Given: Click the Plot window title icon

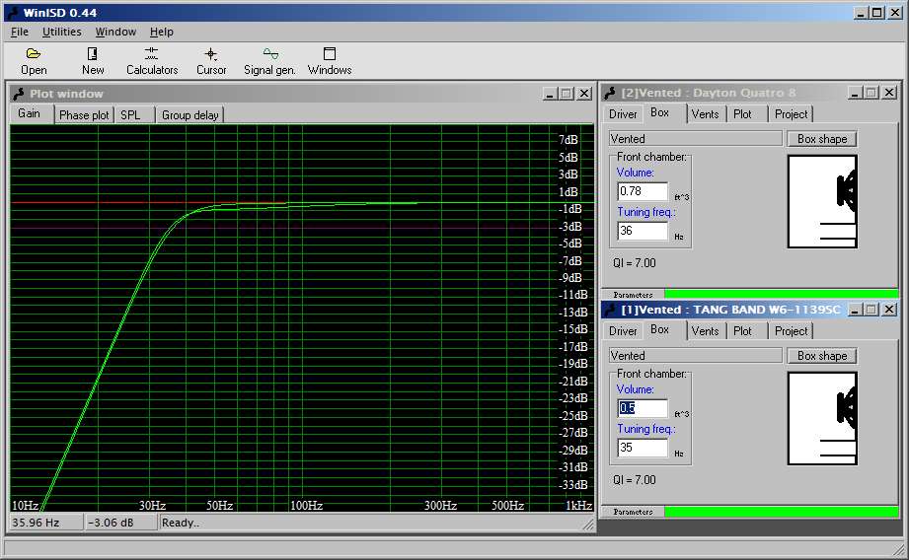Looking at the screenshot, I should point(19,94).
